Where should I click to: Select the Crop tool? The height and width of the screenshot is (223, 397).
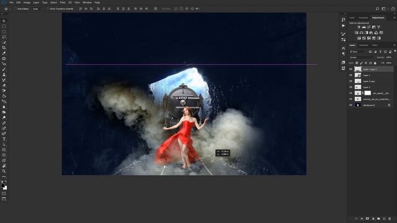[x=4, y=48]
